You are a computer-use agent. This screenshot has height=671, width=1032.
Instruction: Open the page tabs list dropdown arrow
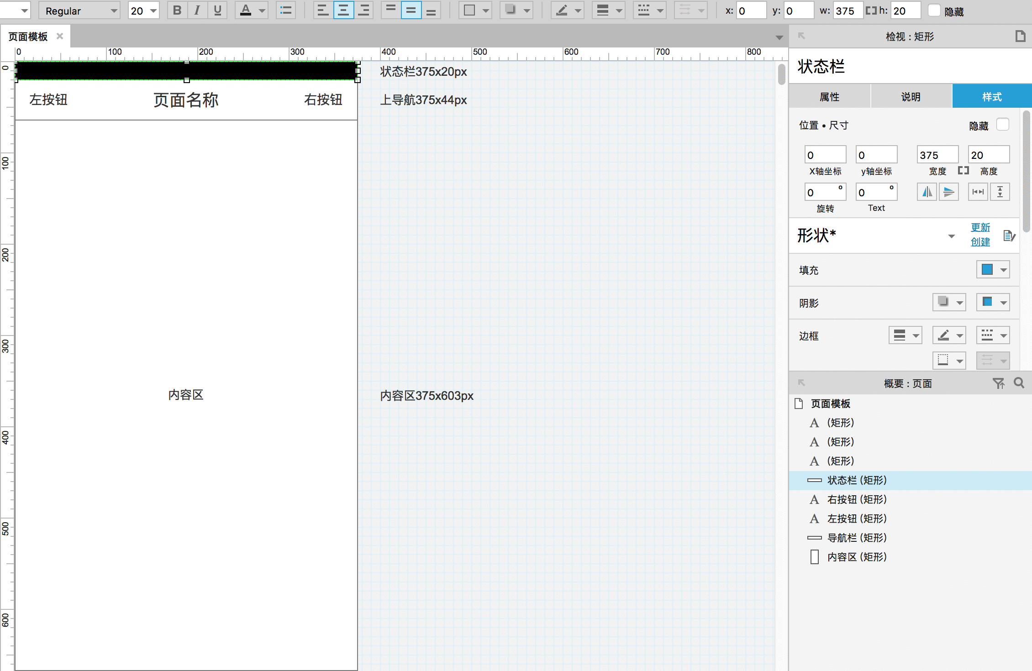click(x=779, y=37)
